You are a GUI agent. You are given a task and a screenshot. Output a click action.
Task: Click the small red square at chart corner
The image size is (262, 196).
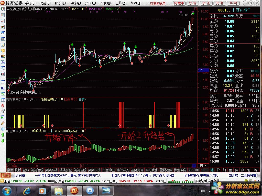coord(196,8)
